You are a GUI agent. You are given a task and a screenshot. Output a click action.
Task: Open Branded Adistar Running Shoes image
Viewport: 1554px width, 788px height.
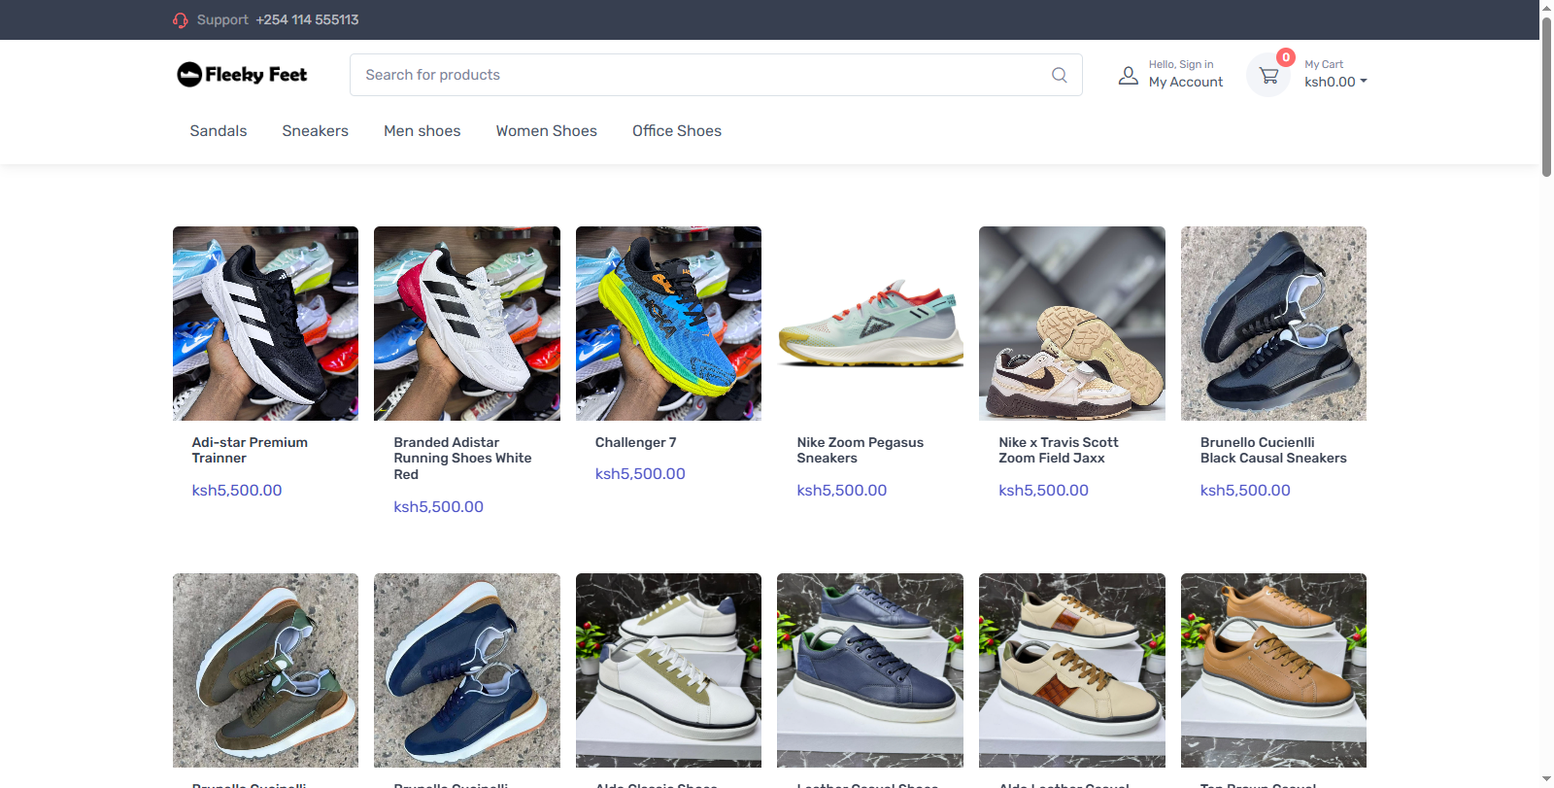pyautogui.click(x=466, y=324)
